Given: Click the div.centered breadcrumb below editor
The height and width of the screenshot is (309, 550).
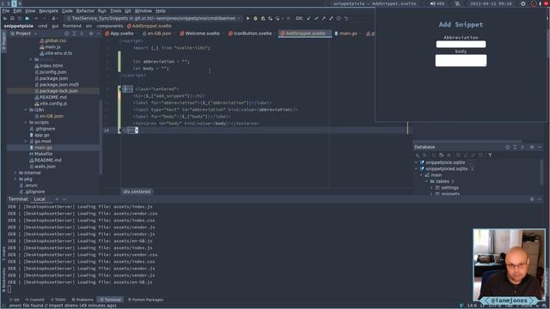Looking at the screenshot, I should [137, 191].
